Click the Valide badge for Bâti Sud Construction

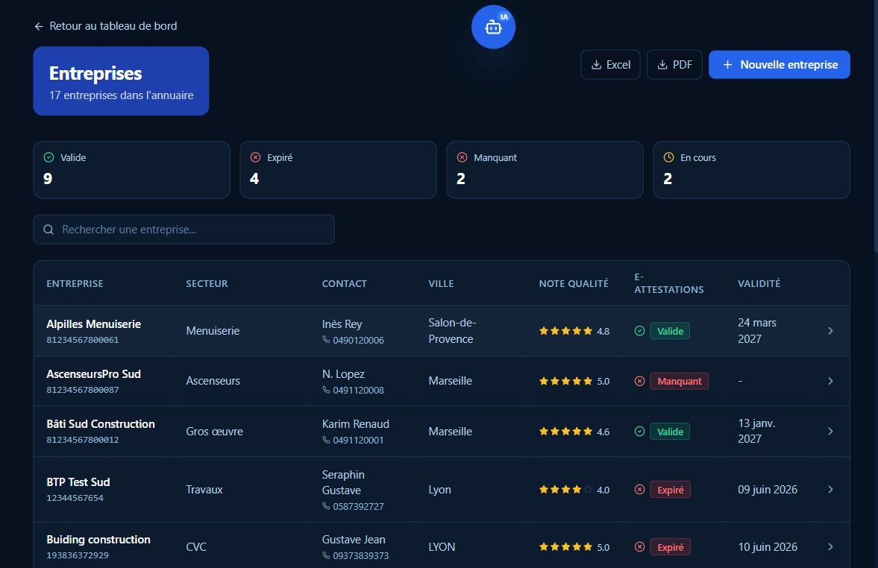pyautogui.click(x=670, y=432)
